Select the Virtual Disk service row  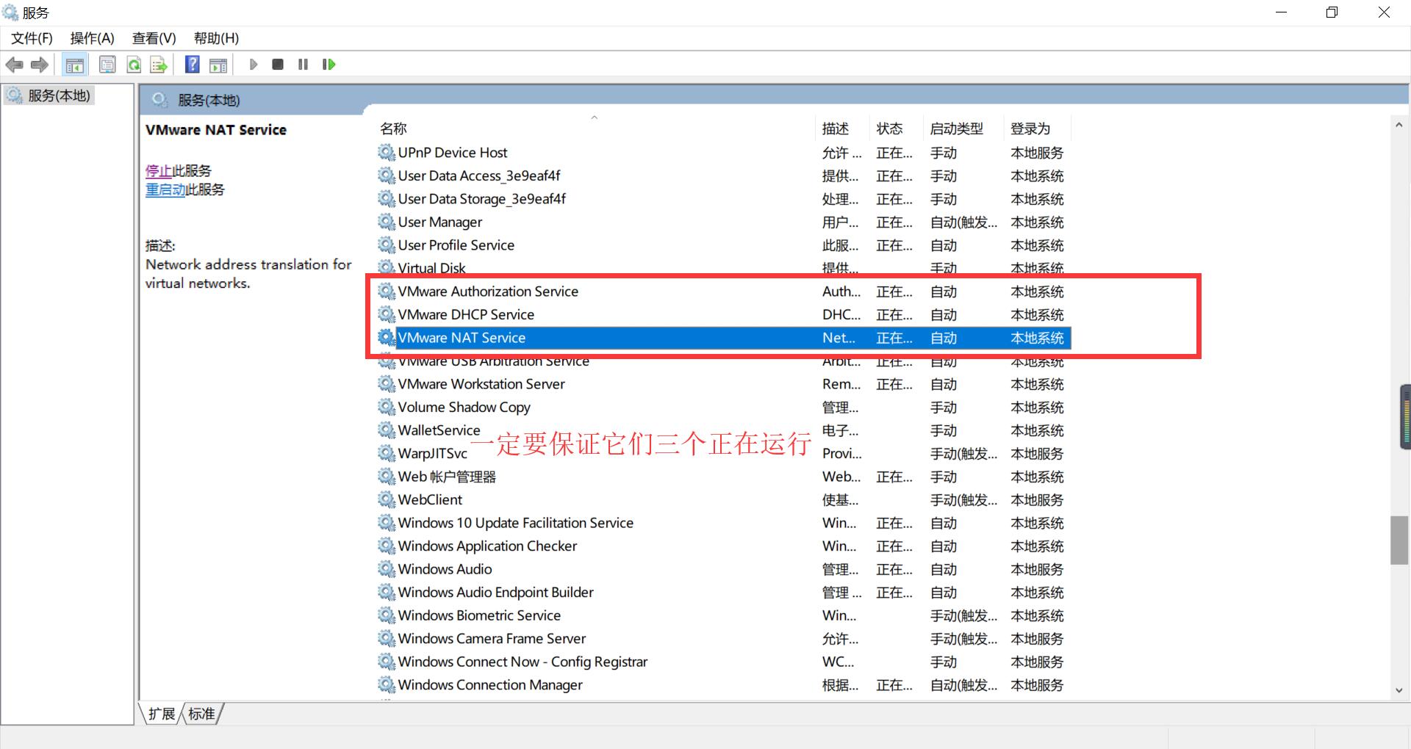pos(724,267)
